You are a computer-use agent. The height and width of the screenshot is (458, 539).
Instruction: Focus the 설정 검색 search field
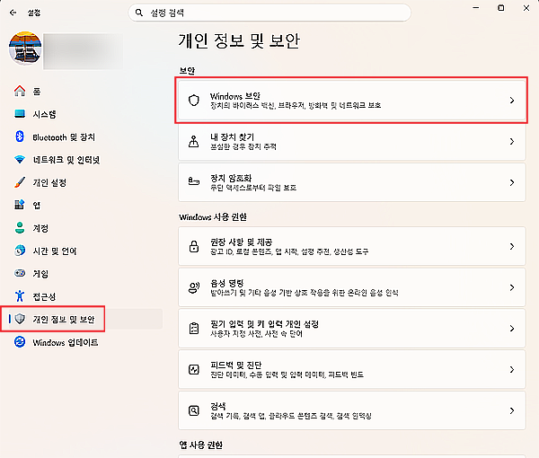[x=269, y=13]
